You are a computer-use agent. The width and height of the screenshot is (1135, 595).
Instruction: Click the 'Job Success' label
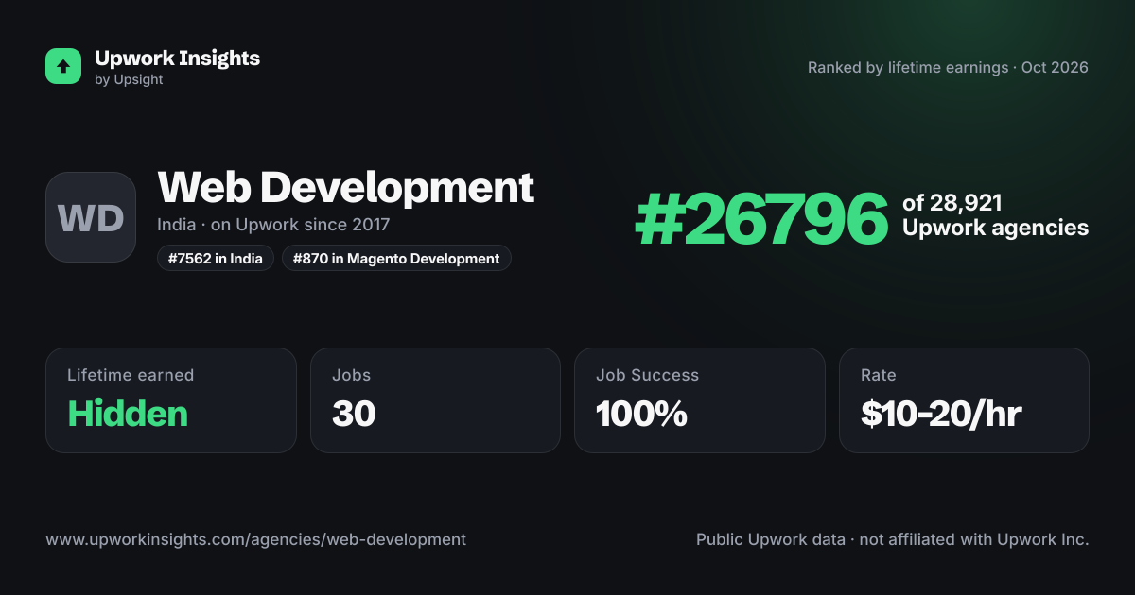pos(647,375)
